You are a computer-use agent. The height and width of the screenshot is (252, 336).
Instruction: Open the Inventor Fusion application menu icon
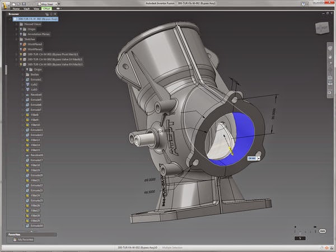pos(5,5)
